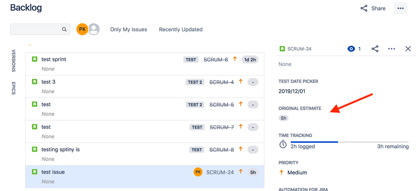Click the TEST epic label on SCRUM-8
The width and height of the screenshot is (419, 191).
197,150
